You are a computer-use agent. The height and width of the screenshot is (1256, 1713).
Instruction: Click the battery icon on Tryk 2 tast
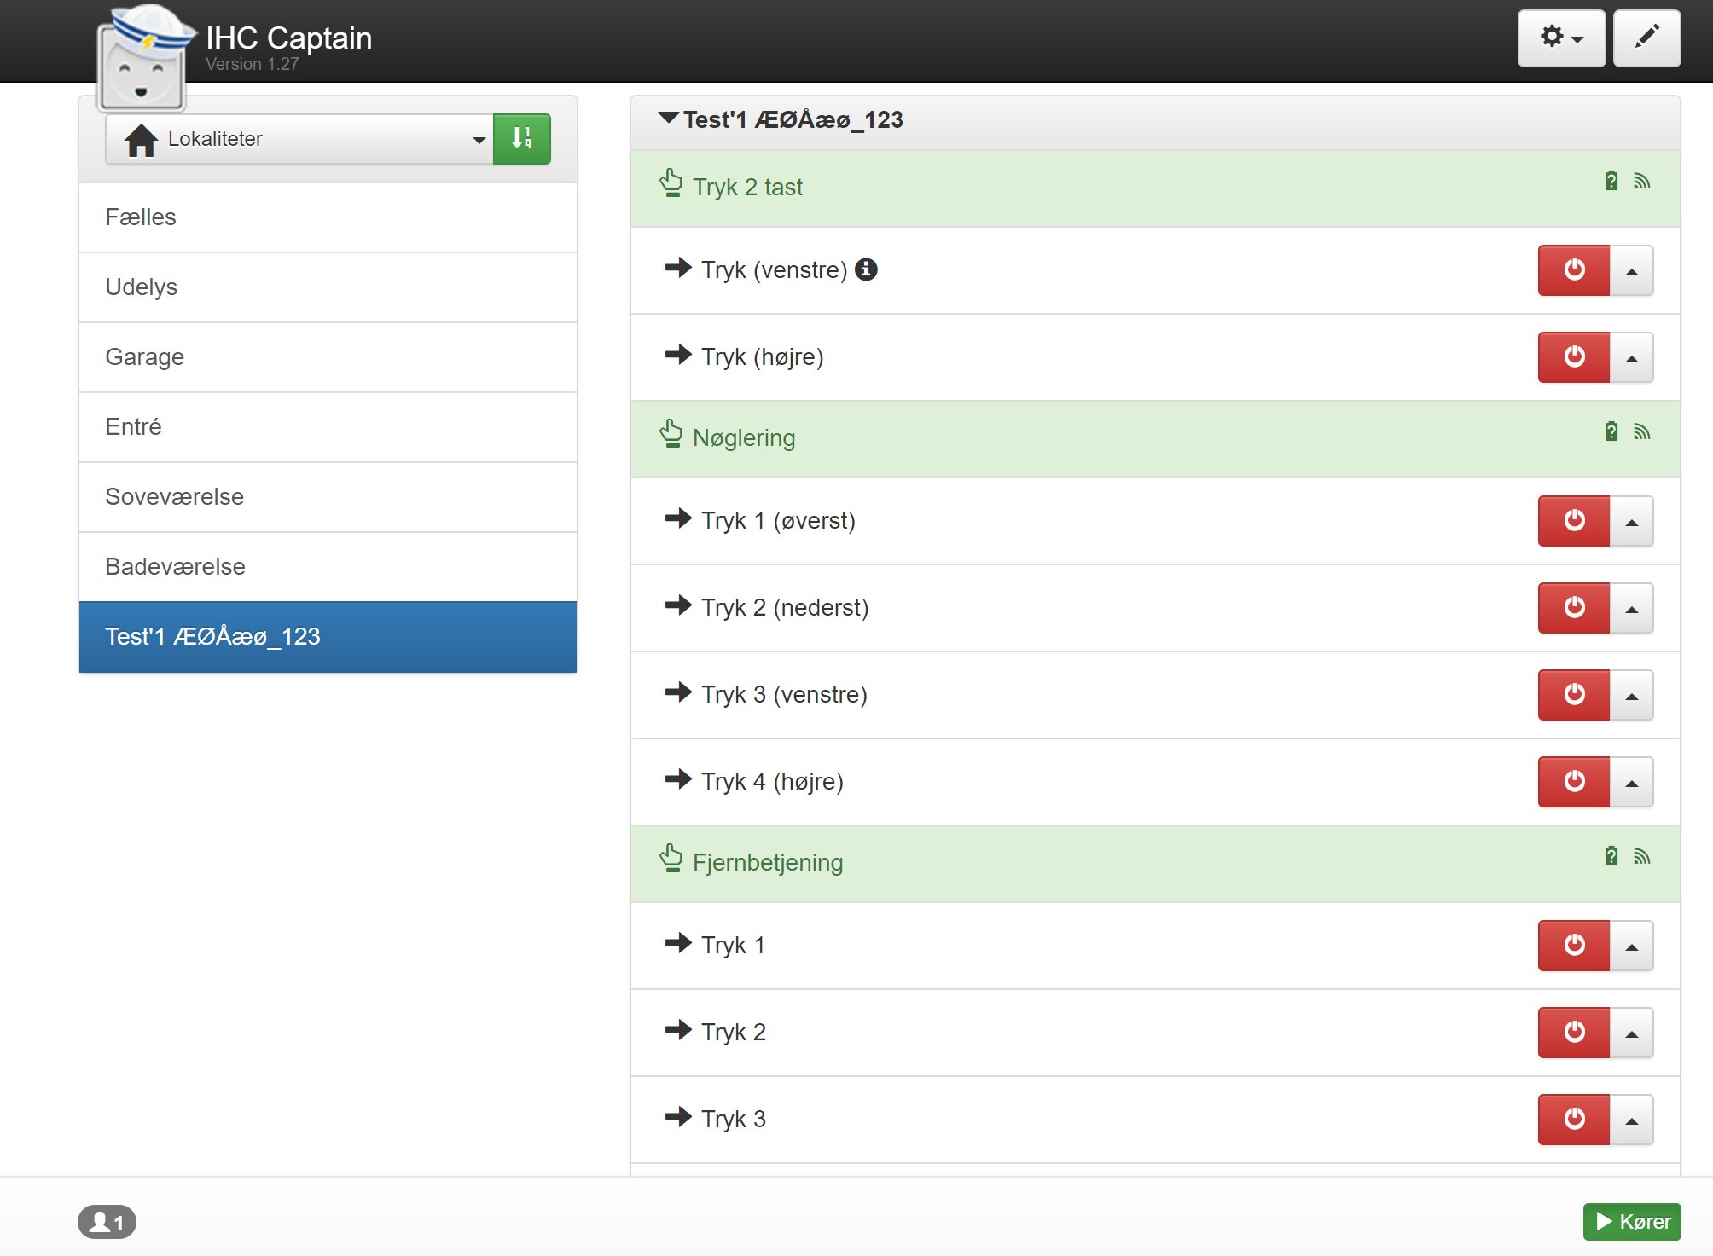[x=1611, y=181]
